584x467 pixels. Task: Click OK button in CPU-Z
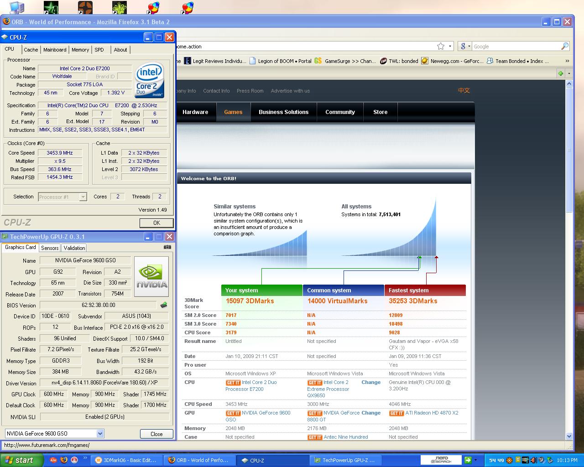coord(156,223)
